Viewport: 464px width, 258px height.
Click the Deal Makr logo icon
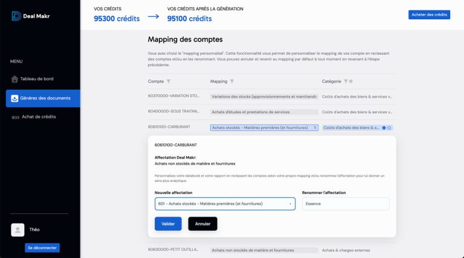16,16
